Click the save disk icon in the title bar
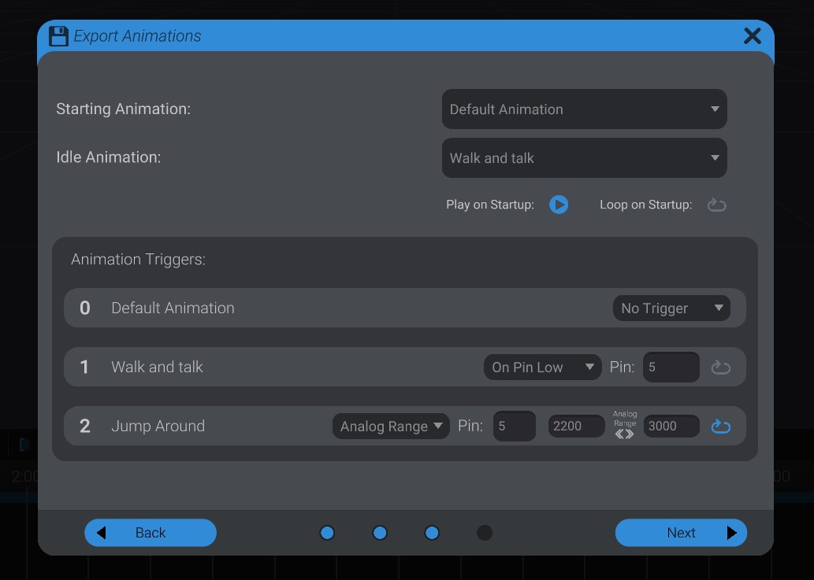The image size is (814, 580). [58, 35]
